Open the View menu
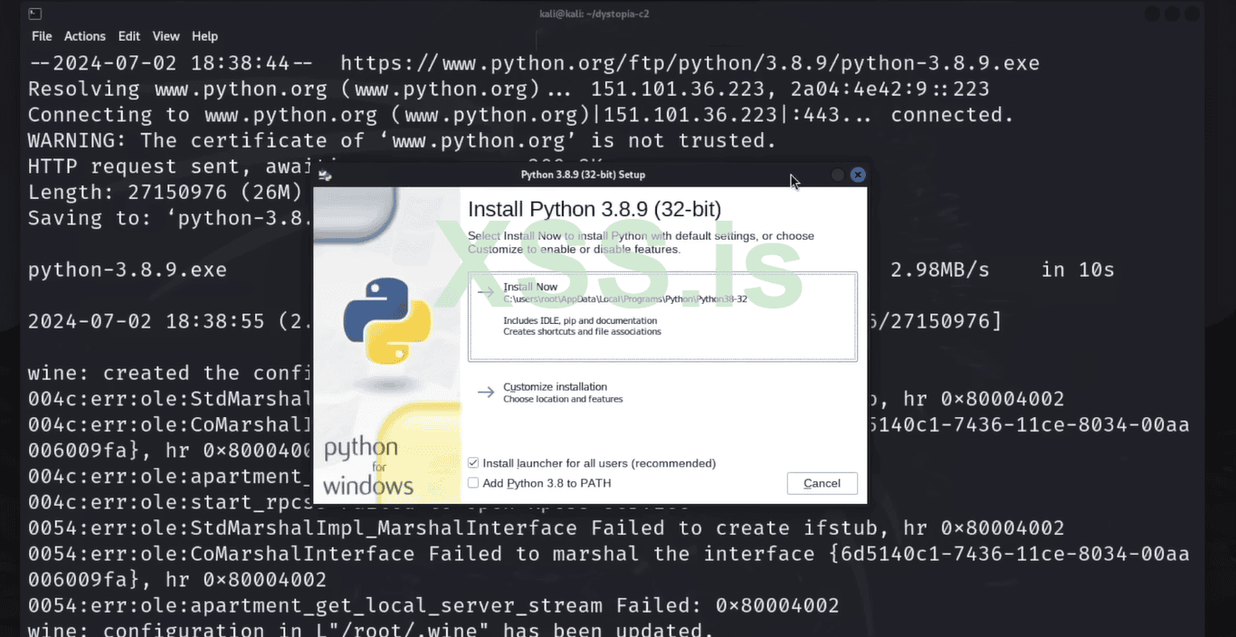The width and height of the screenshot is (1236, 637). coord(166,36)
